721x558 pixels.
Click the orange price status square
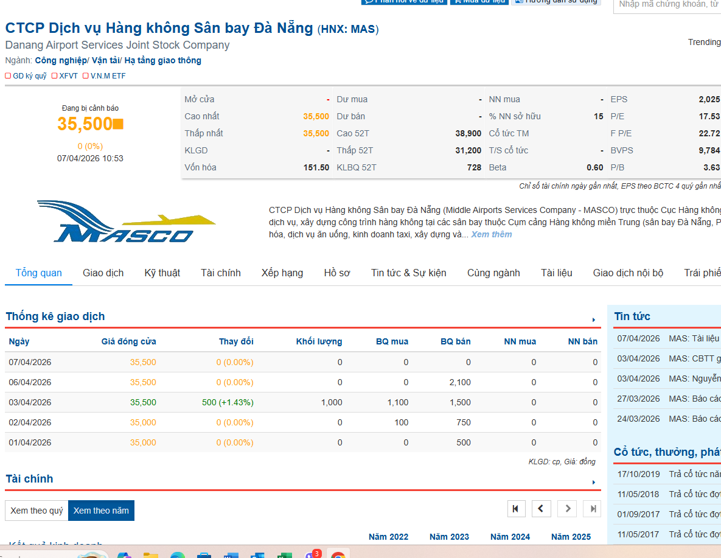119,124
